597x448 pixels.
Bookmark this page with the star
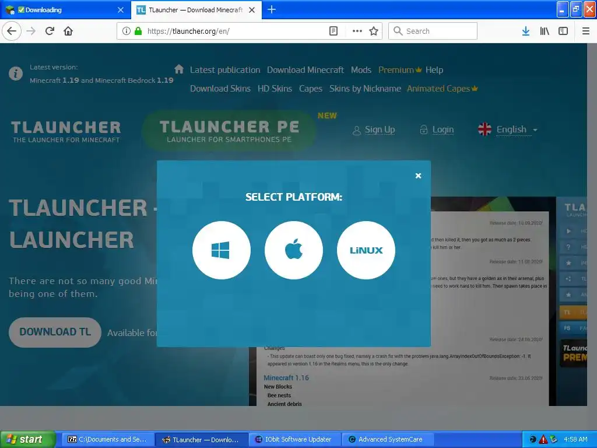(x=374, y=32)
